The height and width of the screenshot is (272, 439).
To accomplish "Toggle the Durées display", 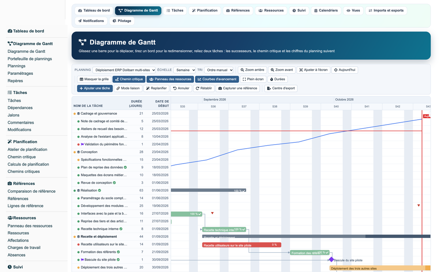I will pos(277,79).
